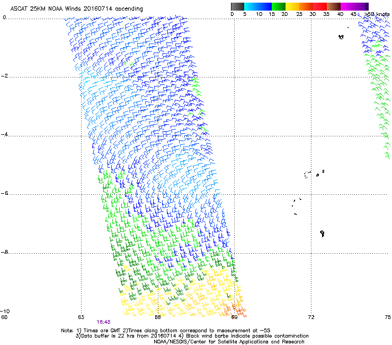Click the '45' label under the color bar
The height and width of the screenshot is (345, 392).
point(353,14)
